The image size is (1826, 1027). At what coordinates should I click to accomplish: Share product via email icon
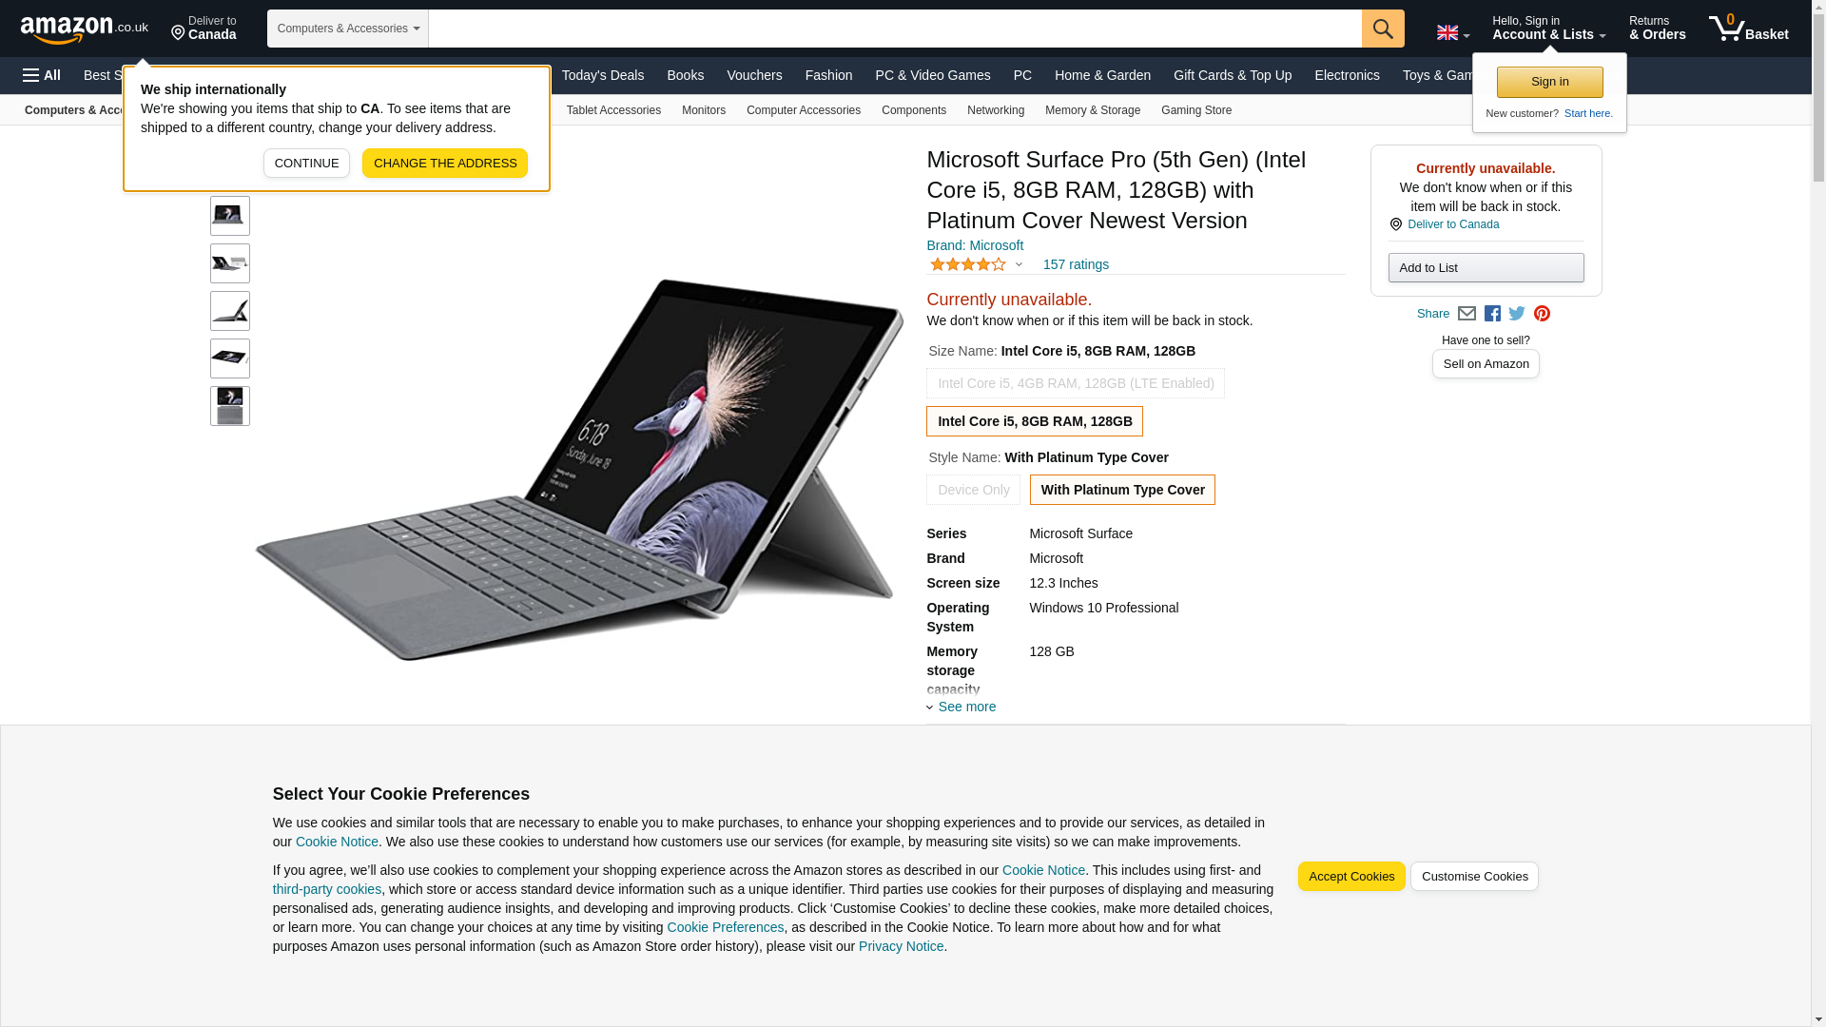click(x=1467, y=314)
